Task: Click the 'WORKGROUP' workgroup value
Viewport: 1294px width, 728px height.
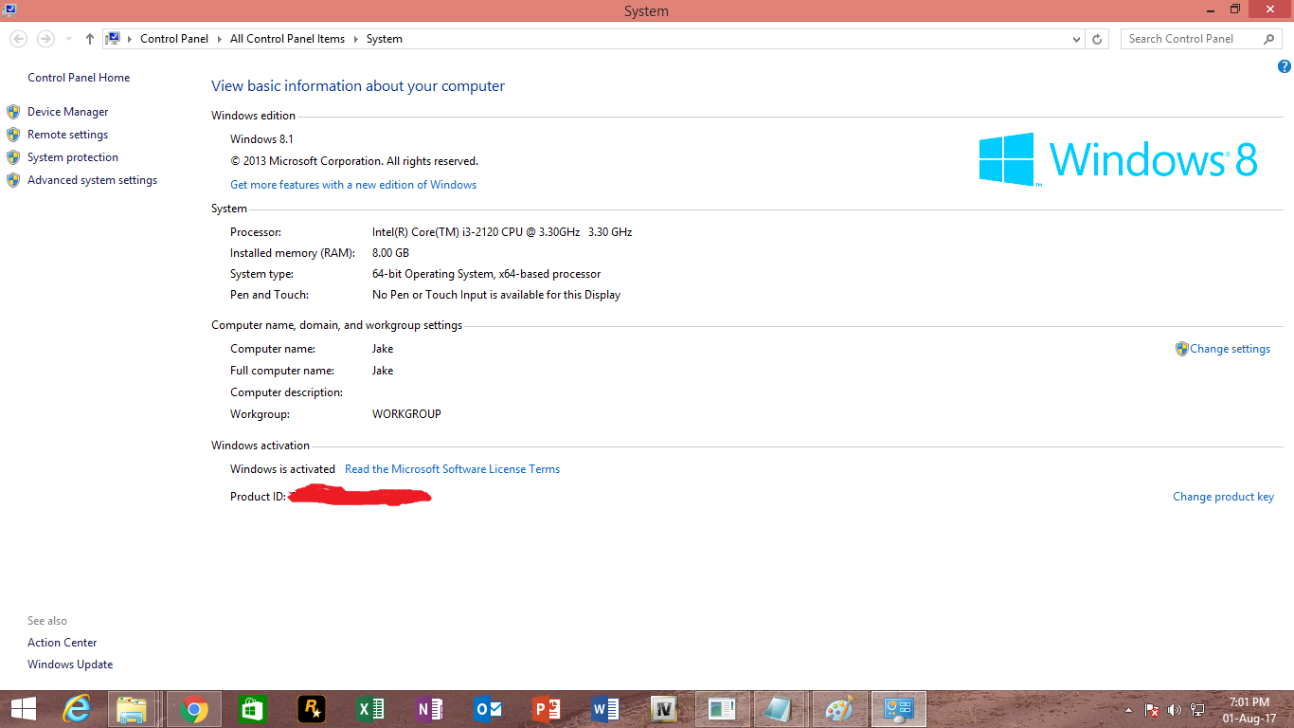Action: (x=406, y=414)
